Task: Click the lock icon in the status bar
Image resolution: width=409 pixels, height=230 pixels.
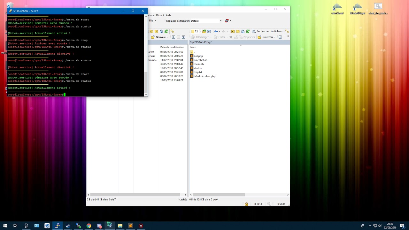Action: tap(246, 204)
